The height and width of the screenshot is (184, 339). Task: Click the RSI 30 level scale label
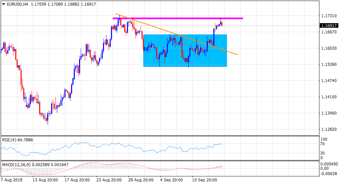(x=323, y=153)
